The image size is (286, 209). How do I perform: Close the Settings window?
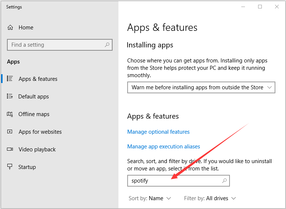(x=277, y=7)
